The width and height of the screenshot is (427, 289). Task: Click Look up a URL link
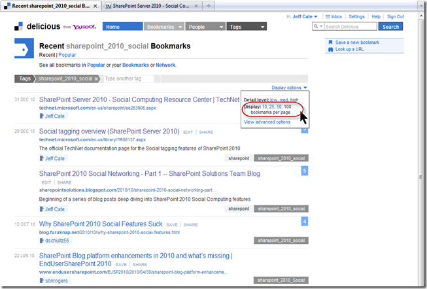coord(349,49)
